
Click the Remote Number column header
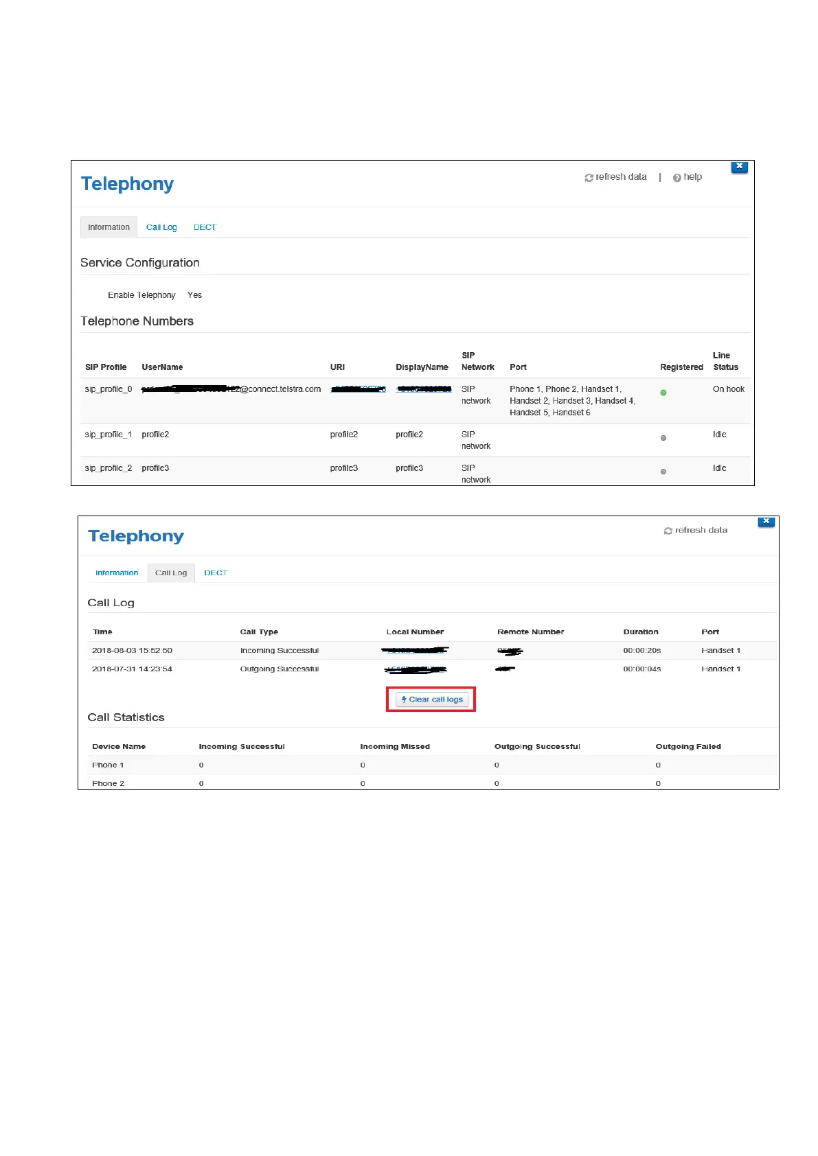tap(530, 632)
